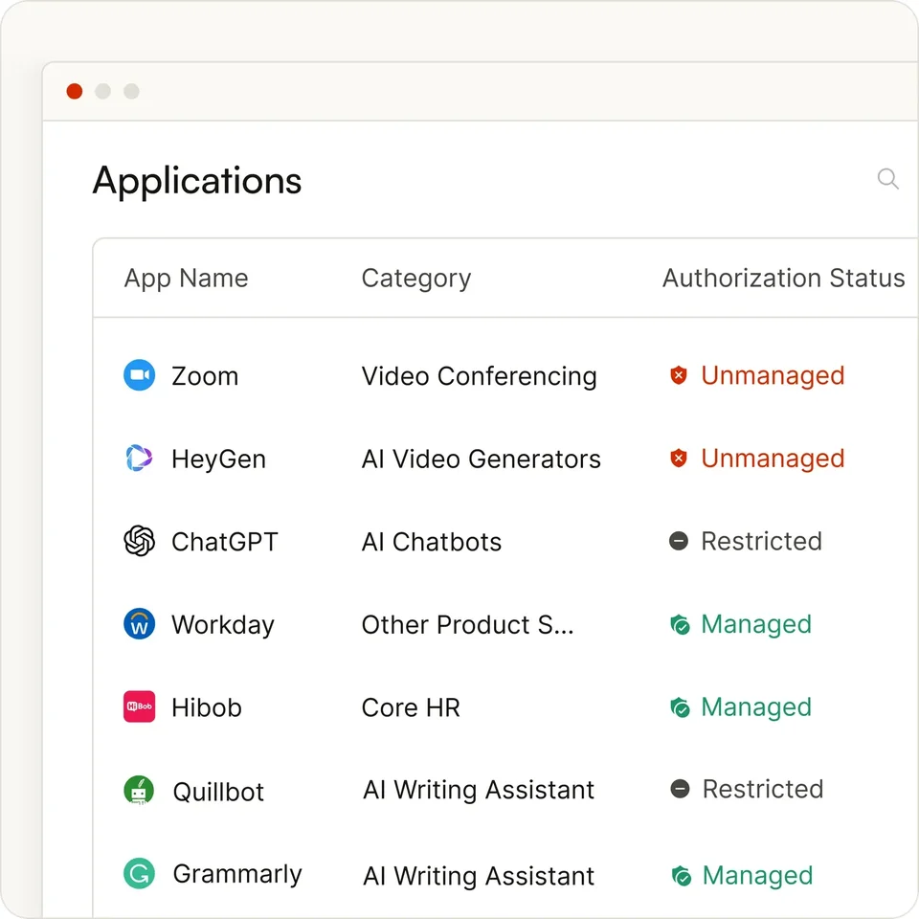Click Hibob's Managed status label

pyautogui.click(x=756, y=707)
